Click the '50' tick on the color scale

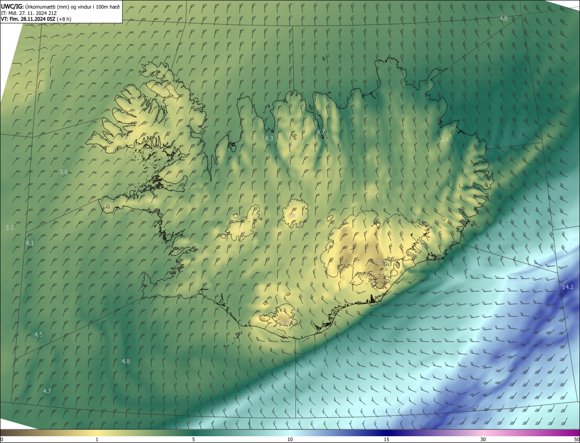[576, 439]
